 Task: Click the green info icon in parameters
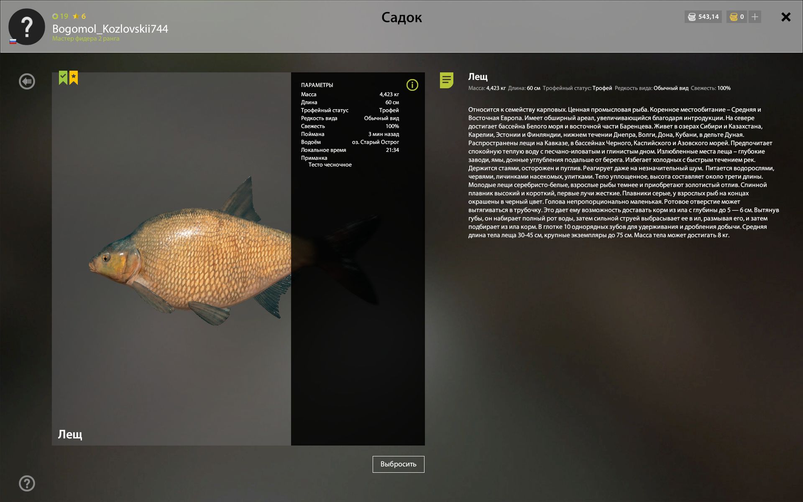pos(412,85)
